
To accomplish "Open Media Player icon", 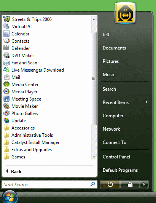I will click(x=6, y=91).
